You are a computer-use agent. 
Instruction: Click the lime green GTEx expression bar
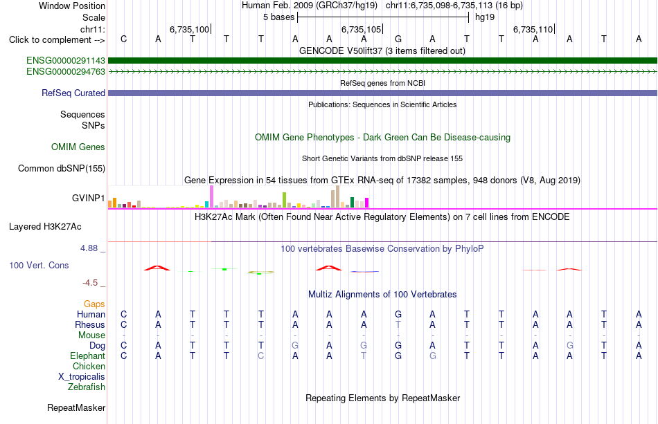284,201
